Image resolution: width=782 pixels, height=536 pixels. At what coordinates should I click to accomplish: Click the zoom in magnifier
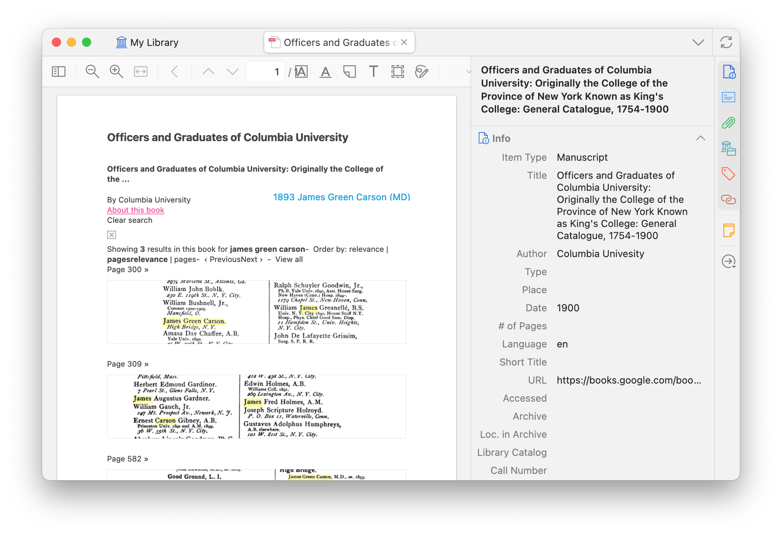coord(116,72)
